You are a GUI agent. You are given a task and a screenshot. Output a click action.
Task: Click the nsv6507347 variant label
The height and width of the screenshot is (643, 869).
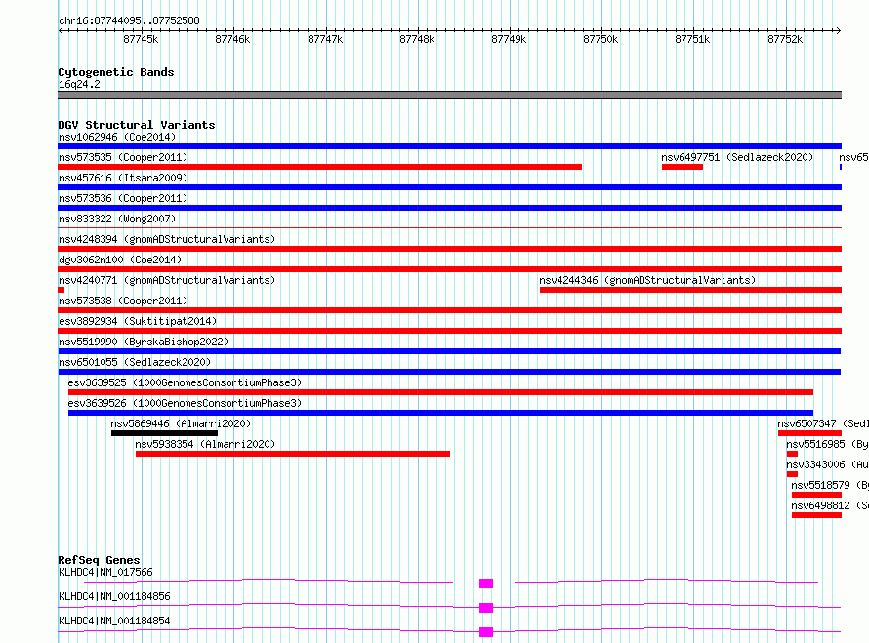(x=822, y=423)
